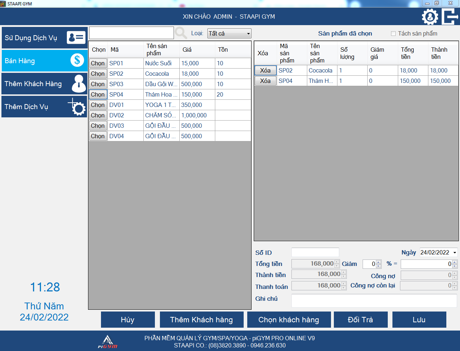Click the logout door icon in header
Screen dimensions: 460x351
click(x=450, y=17)
